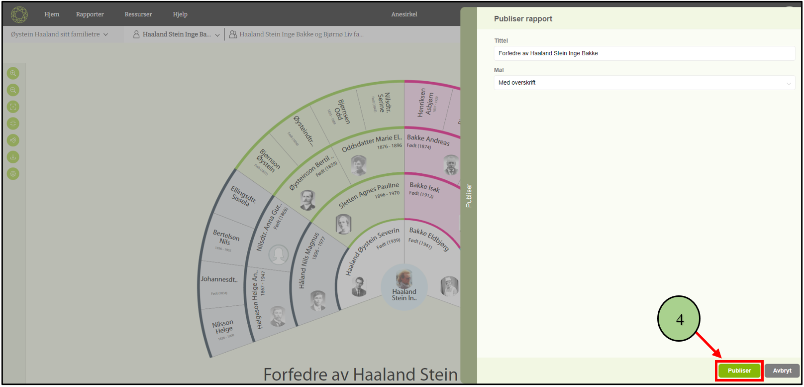Open Øystein Haaland sitt familietre dropdown
804x387 pixels.
[x=59, y=34]
